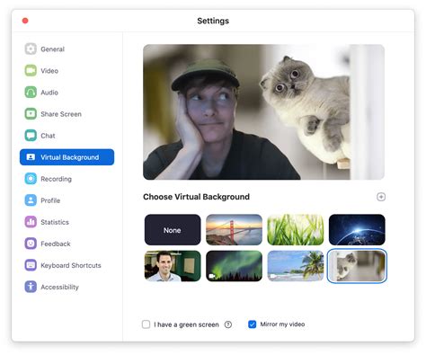Close the Settings window
The width and height of the screenshot is (426, 355).
tap(25, 21)
